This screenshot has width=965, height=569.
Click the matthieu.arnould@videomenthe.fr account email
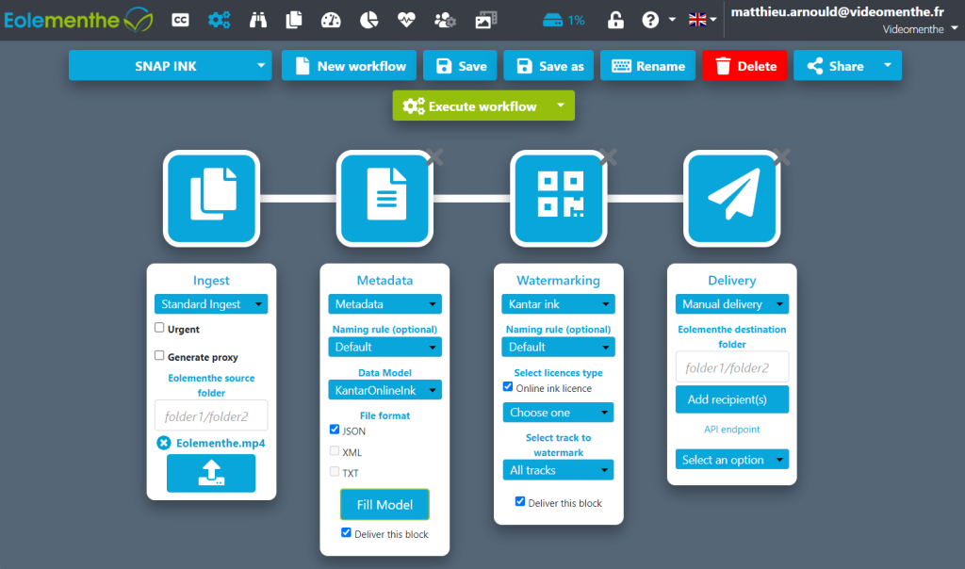[837, 11]
